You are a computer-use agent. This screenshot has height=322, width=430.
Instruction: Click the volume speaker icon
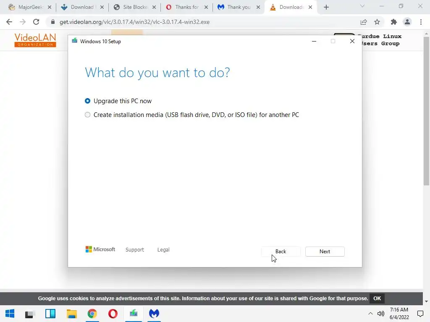(380, 314)
